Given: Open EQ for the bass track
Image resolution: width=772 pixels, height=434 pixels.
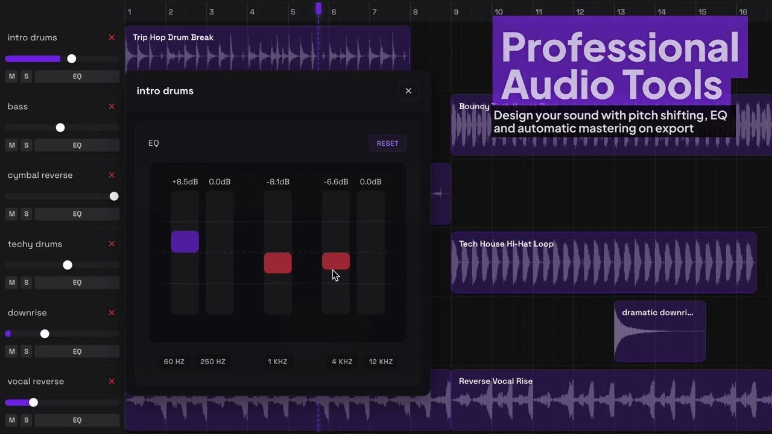Looking at the screenshot, I should 77,145.
